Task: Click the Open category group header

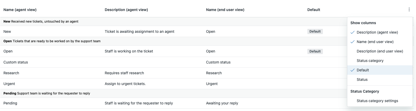Action: tap(52, 41)
